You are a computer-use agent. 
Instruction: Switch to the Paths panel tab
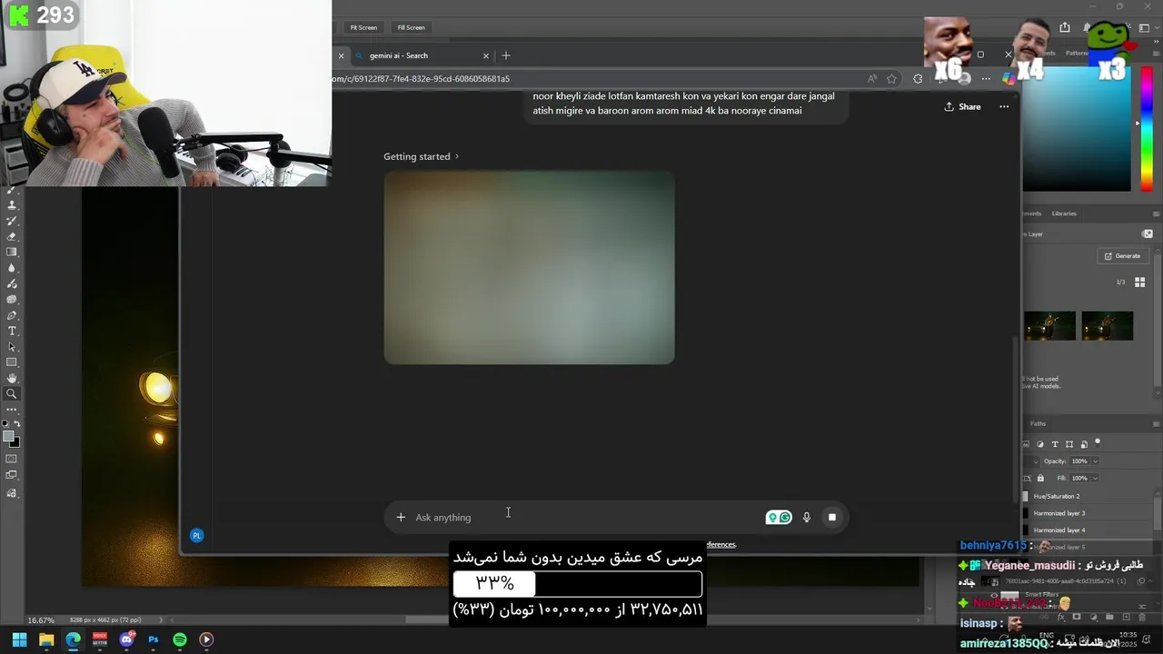[1038, 423]
